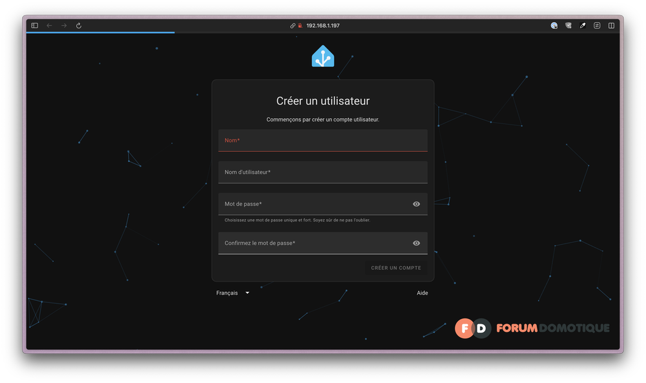646x383 pixels.
Task: Toggle the split view icon
Action: (x=611, y=26)
